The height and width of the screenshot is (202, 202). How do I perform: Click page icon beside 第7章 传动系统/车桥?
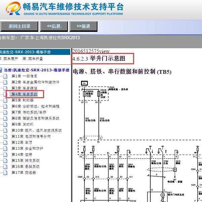point(5,112)
